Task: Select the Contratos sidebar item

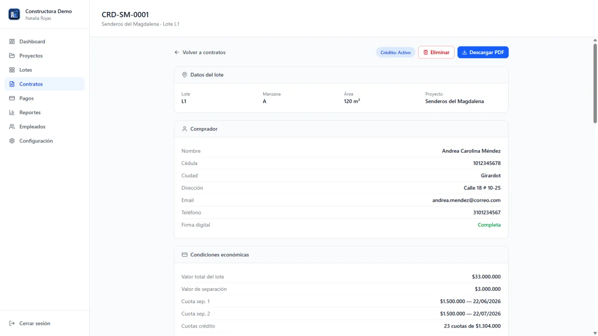Action: 44,84
